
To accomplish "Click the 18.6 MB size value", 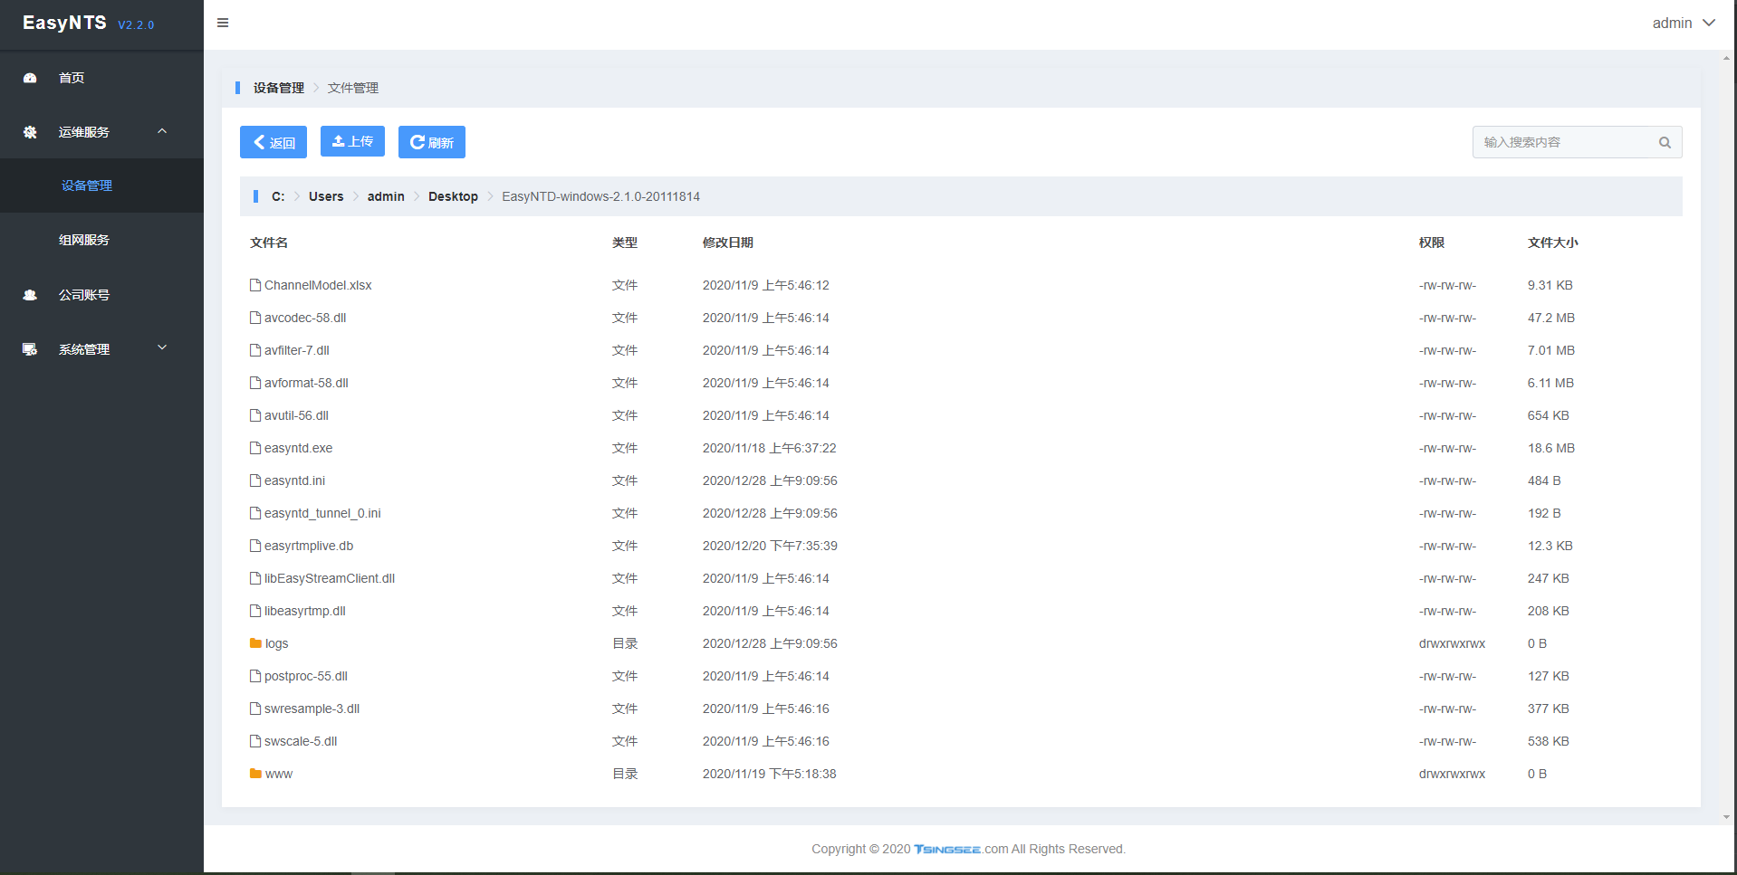I will point(1551,448).
